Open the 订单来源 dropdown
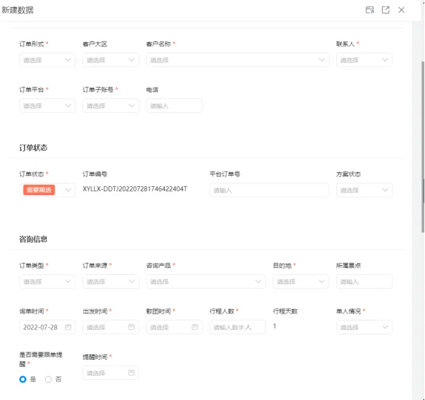425x400 pixels. click(111, 281)
